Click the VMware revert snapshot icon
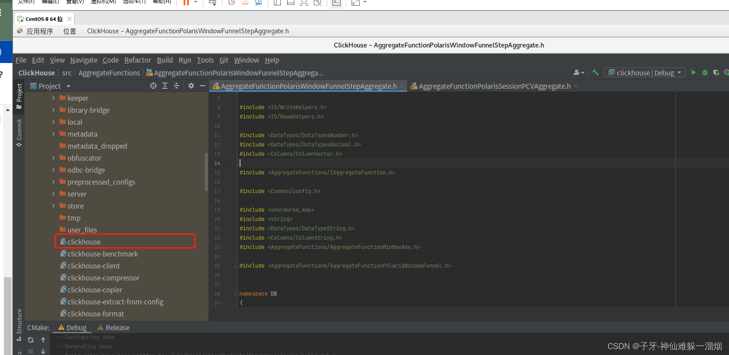Screen dimensions: 729x355 [x=245, y=3]
